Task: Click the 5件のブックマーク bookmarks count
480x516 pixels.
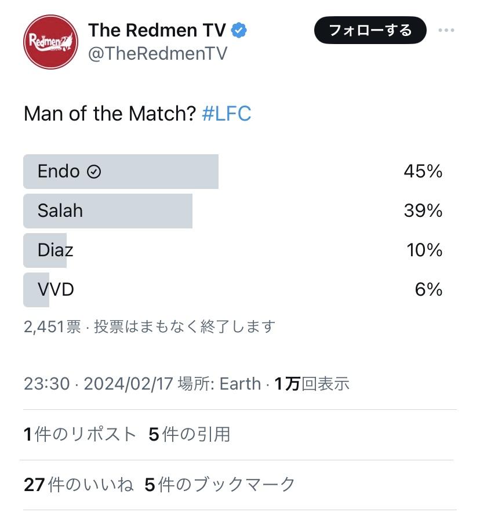Action: (x=220, y=485)
